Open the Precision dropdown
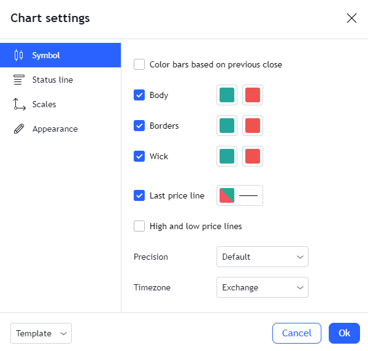 [x=263, y=257]
